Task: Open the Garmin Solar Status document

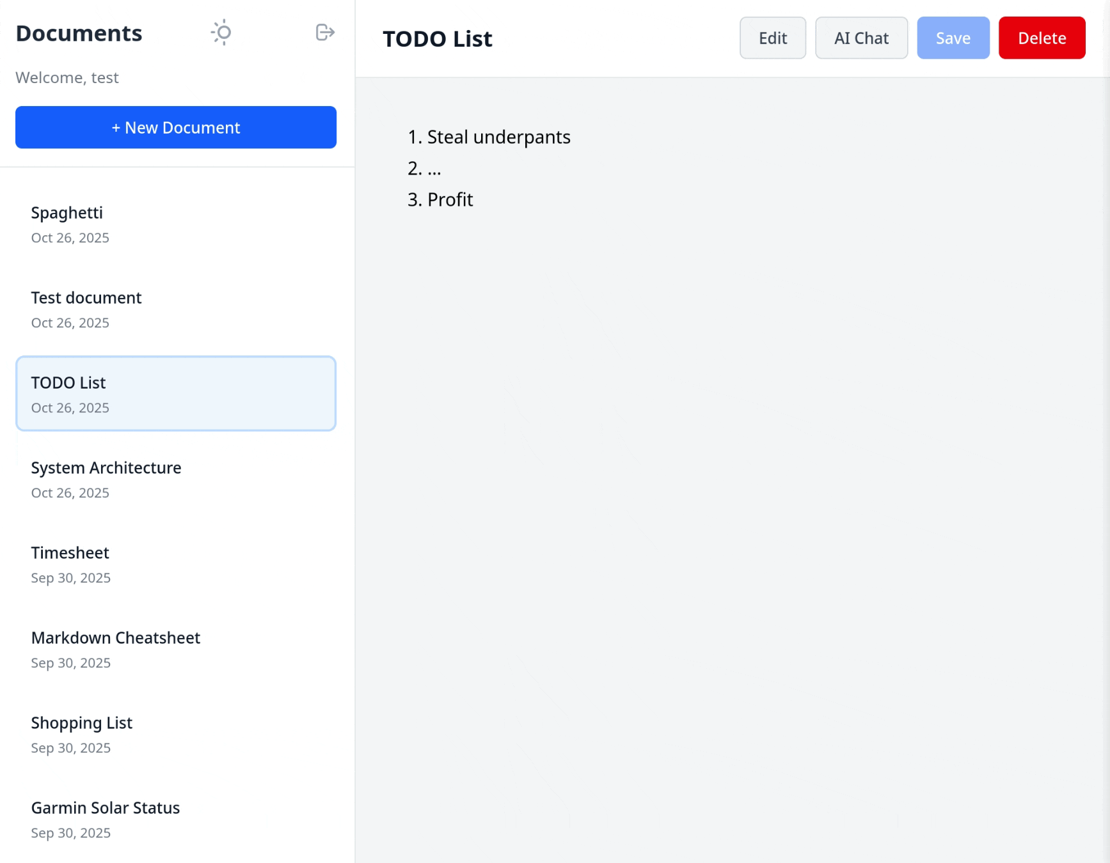Action: (x=176, y=819)
